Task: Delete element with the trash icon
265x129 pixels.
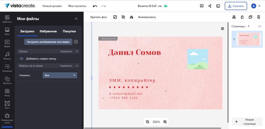Action: 259,17
